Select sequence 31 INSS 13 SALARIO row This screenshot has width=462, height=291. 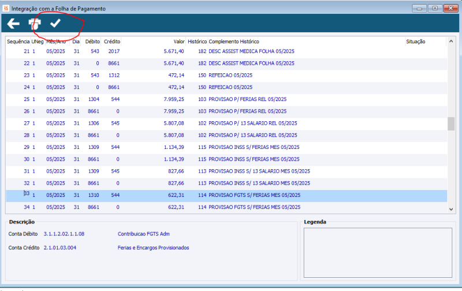(x=226, y=171)
